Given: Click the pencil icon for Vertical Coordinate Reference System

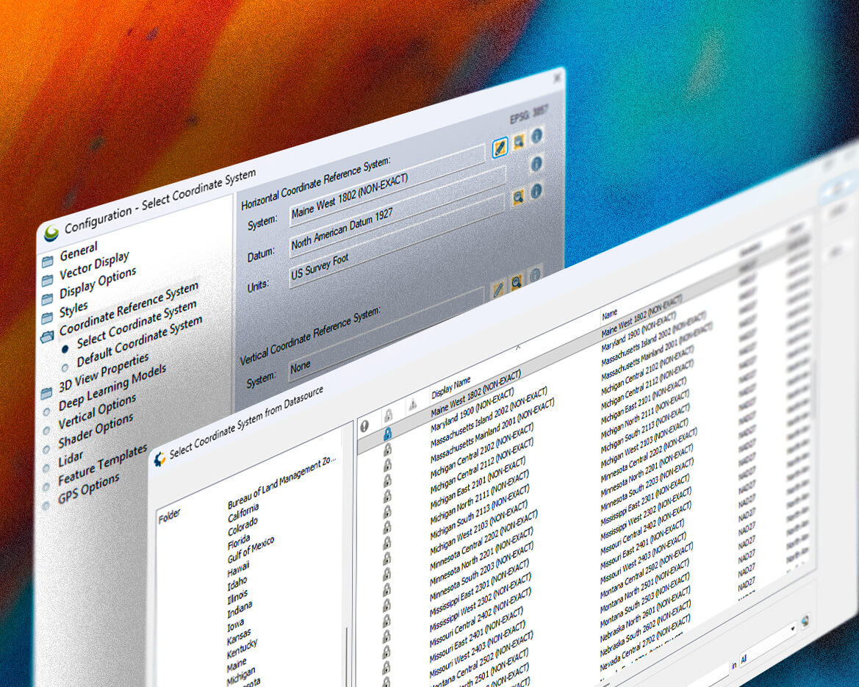Looking at the screenshot, I should (x=498, y=289).
